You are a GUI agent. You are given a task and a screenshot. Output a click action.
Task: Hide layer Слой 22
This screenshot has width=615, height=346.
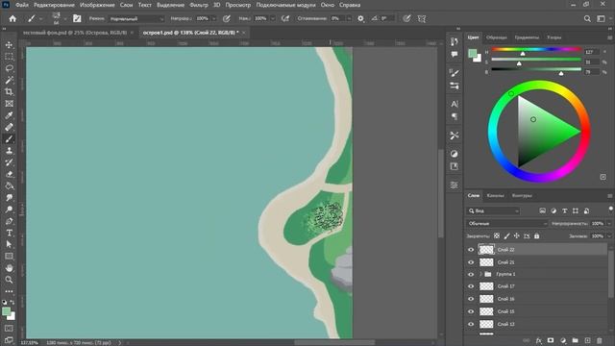pyautogui.click(x=471, y=250)
